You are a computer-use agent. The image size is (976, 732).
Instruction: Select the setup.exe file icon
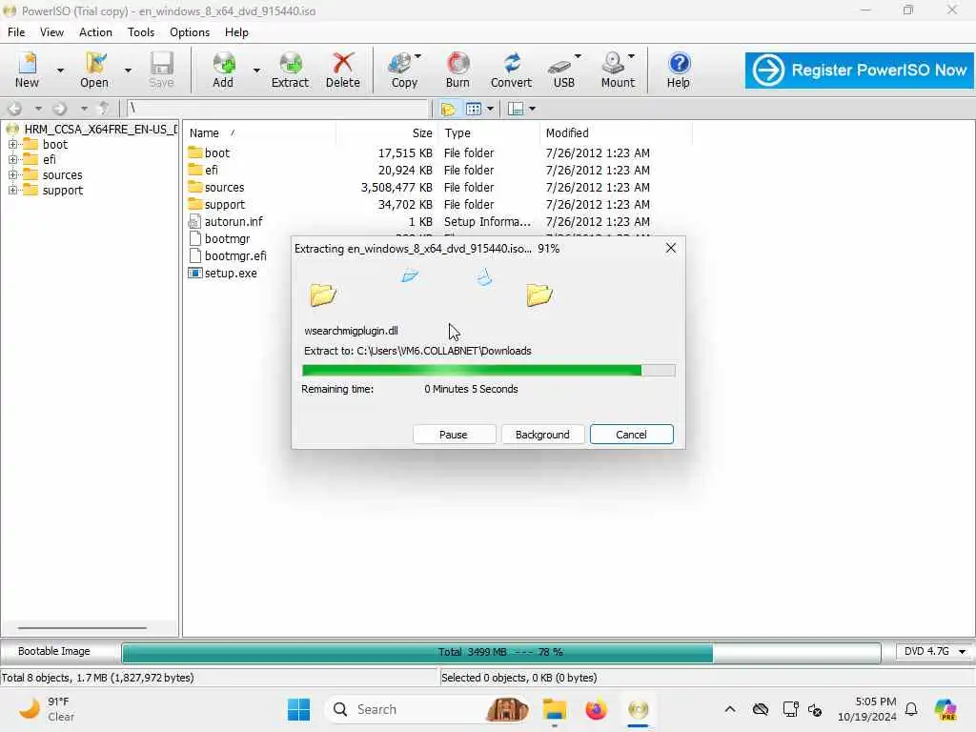click(194, 273)
